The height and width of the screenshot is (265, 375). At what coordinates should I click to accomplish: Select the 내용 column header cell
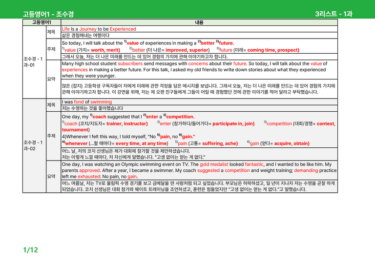199,22
